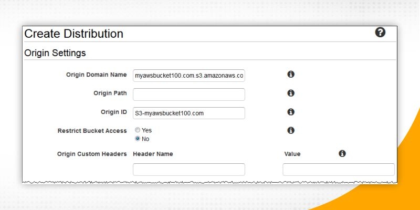Click into the Origin ID text box

point(189,113)
